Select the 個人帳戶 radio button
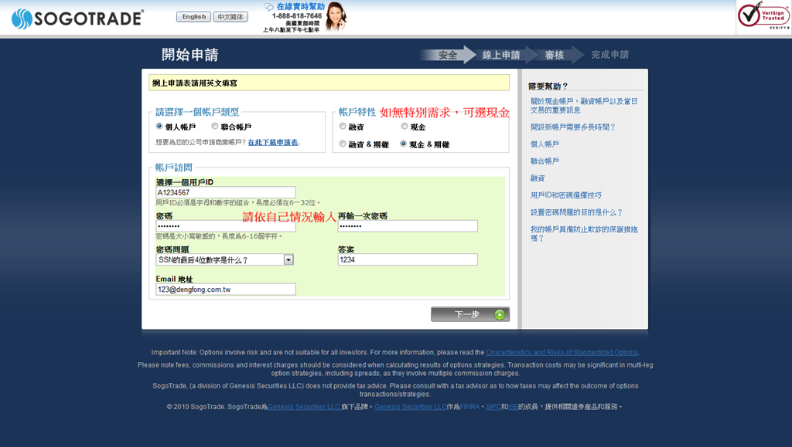This screenshot has height=447, width=792. (x=159, y=126)
